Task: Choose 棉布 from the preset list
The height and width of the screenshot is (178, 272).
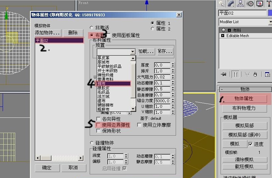Action: pyautogui.click(x=114, y=83)
